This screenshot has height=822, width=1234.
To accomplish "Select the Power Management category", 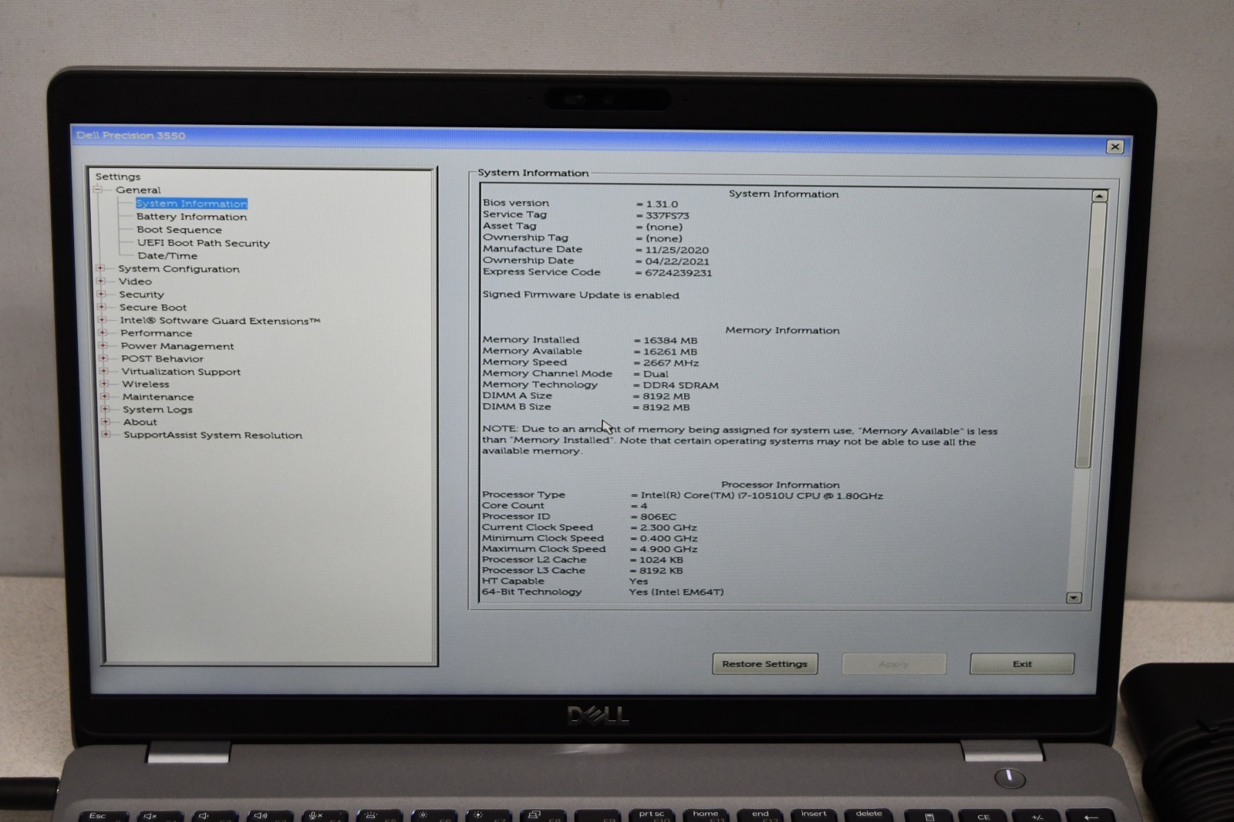I will point(177,346).
